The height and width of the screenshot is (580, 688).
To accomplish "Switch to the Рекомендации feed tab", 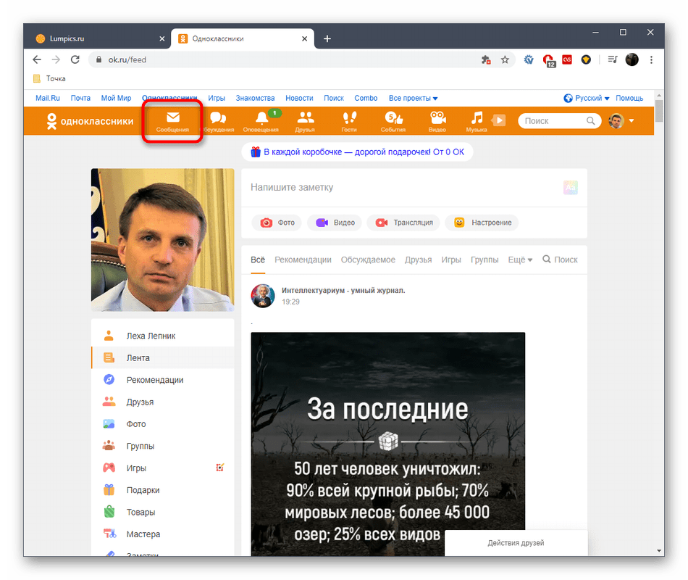I will tap(303, 260).
